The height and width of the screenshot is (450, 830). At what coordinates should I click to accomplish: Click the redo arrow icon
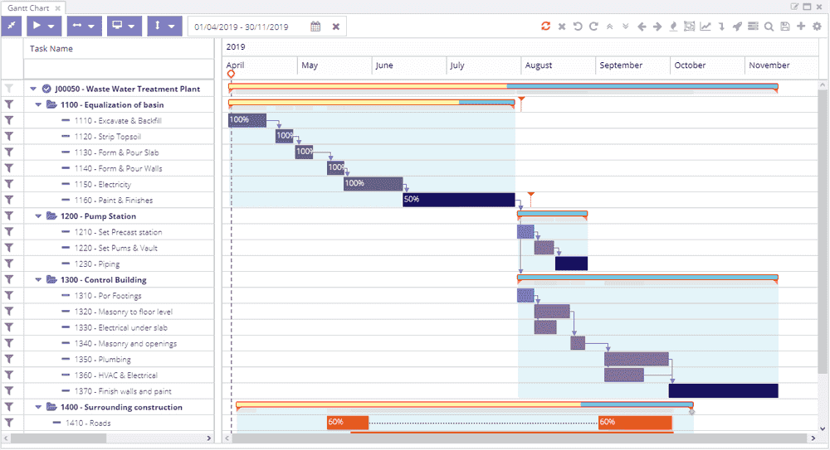pyautogui.click(x=594, y=26)
